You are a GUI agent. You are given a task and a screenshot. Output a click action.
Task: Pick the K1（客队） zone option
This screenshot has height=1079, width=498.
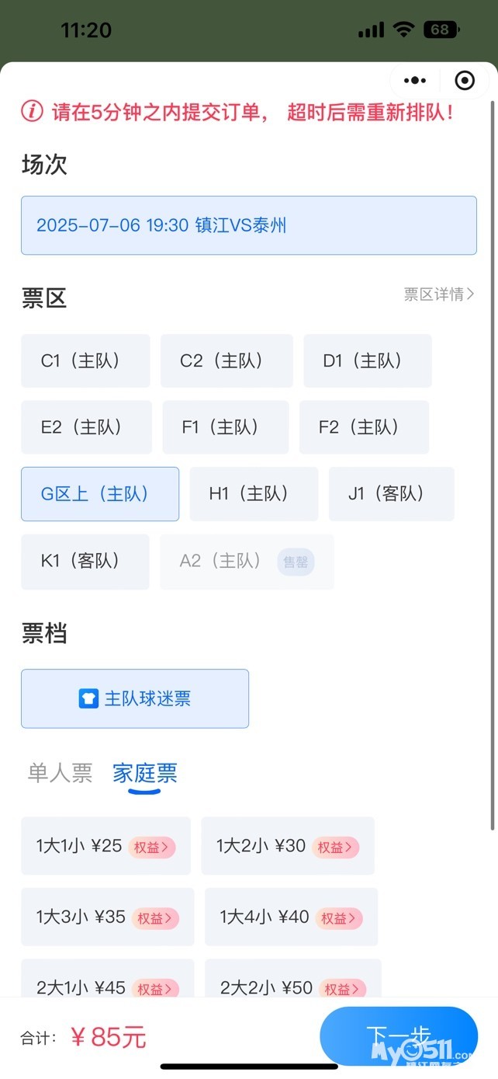pos(85,562)
